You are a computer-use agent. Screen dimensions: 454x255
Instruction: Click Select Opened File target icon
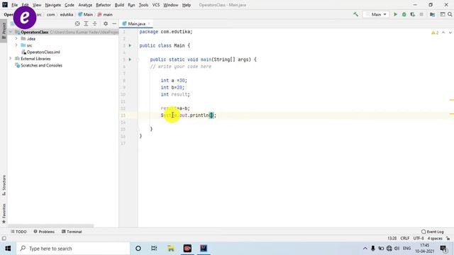77,23
